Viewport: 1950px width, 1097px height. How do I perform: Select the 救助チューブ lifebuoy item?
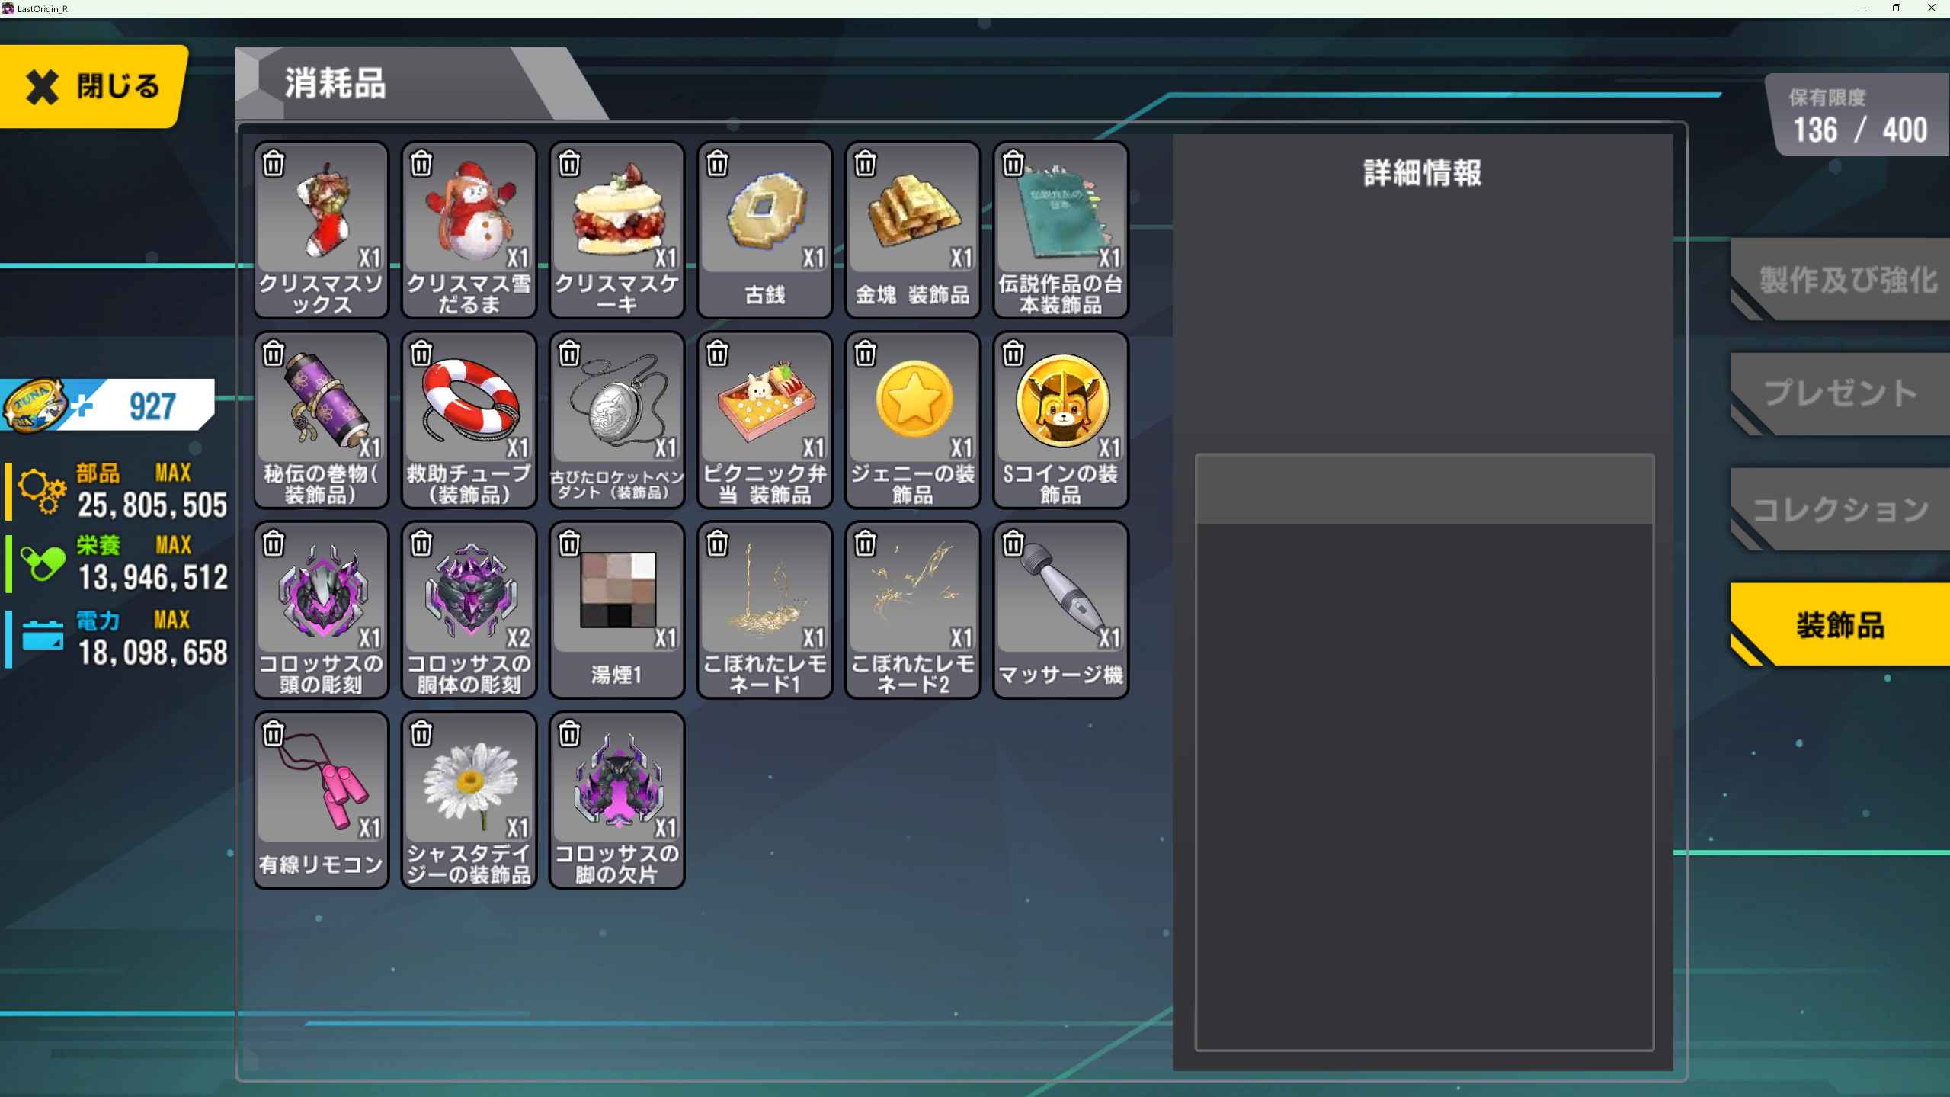469,419
